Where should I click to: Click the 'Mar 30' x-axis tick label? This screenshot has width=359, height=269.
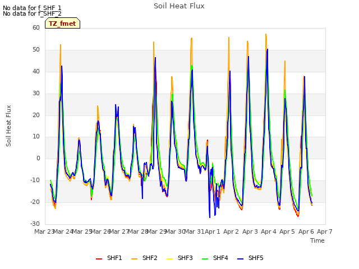coord(175,231)
